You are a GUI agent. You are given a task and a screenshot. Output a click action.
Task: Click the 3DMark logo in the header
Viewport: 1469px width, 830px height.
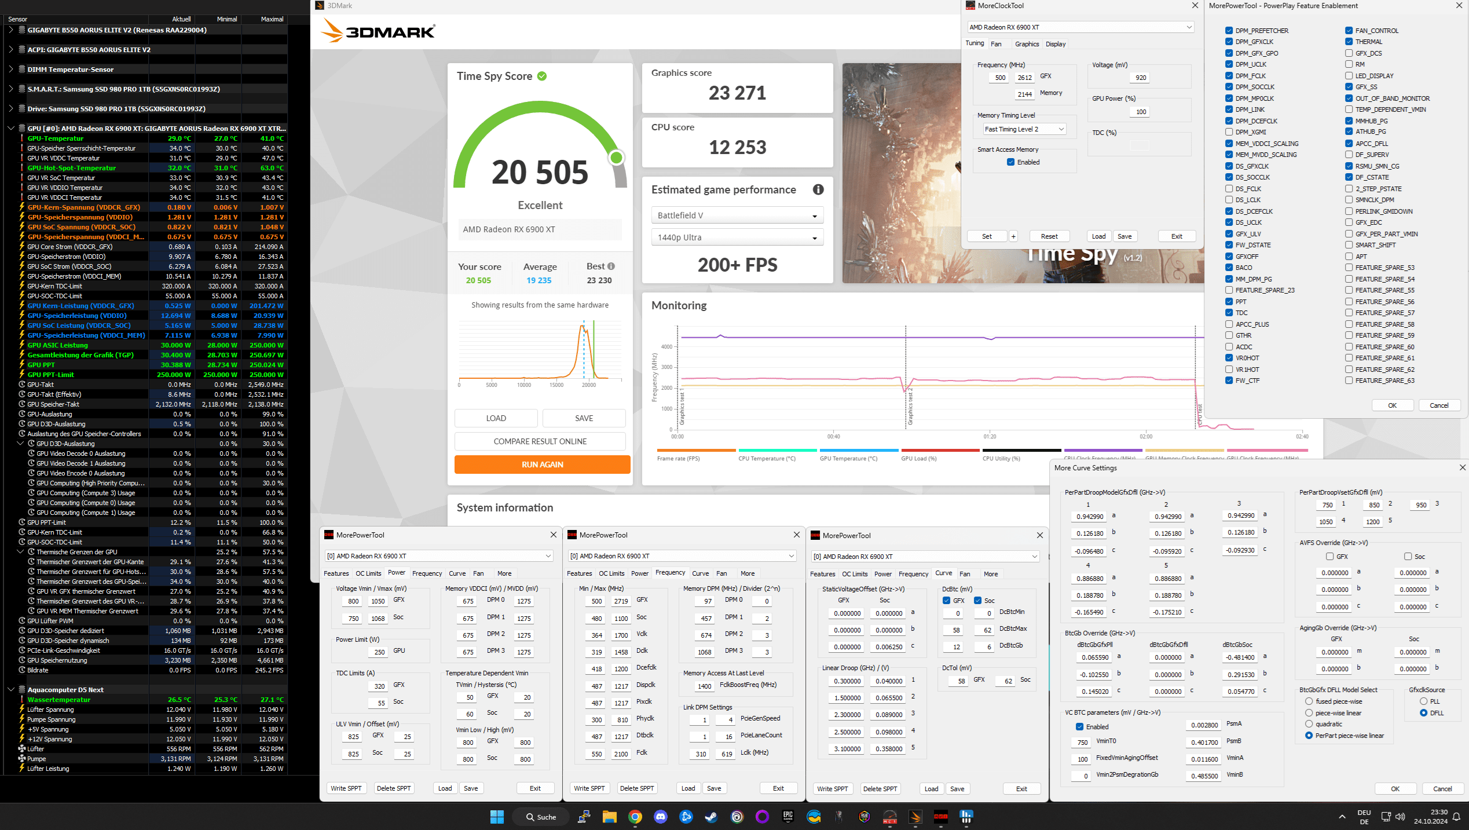pos(379,31)
